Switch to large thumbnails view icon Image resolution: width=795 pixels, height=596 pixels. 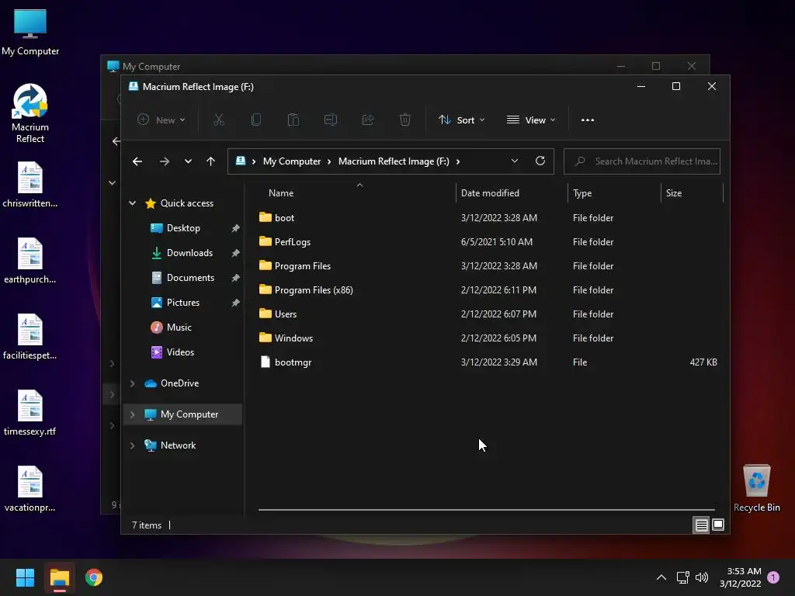(718, 525)
